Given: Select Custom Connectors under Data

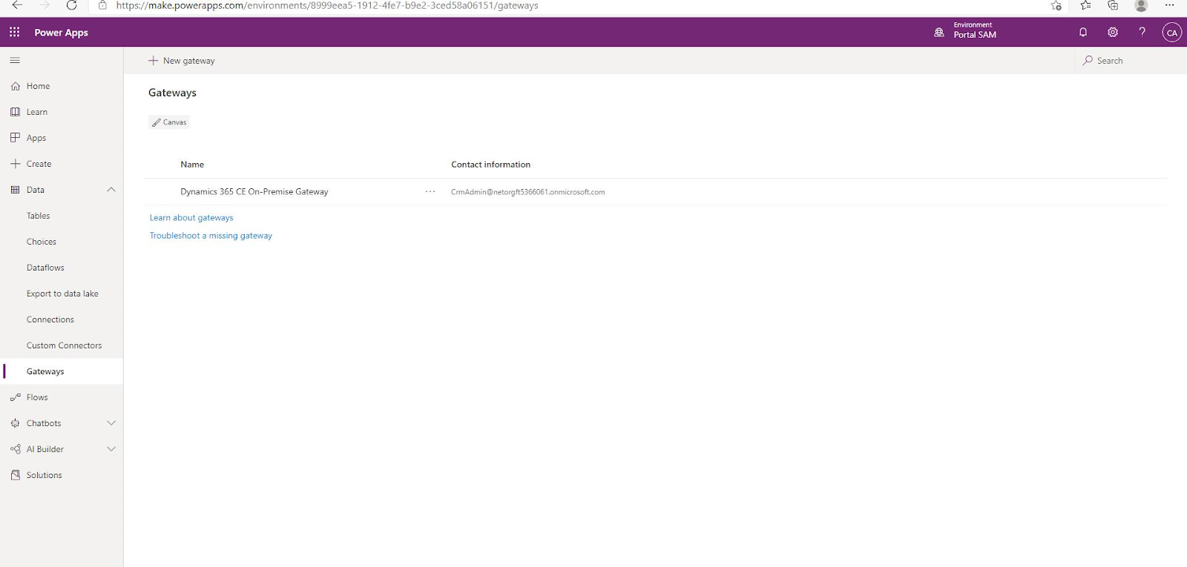Looking at the screenshot, I should (65, 345).
